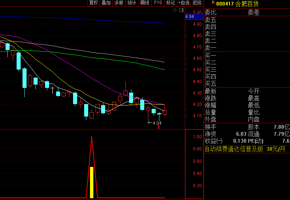
Task: Toggle the side panel layout icon
Action: (x=182, y=10)
